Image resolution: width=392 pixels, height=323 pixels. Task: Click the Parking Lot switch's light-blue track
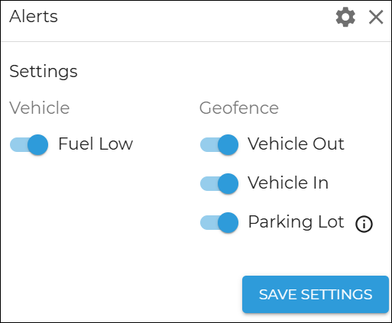[209, 222]
